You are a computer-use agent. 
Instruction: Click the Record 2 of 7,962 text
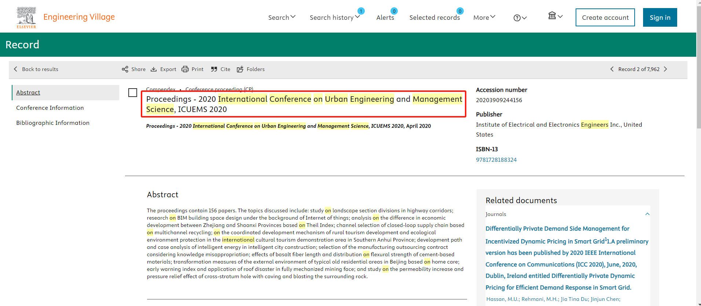(639, 69)
